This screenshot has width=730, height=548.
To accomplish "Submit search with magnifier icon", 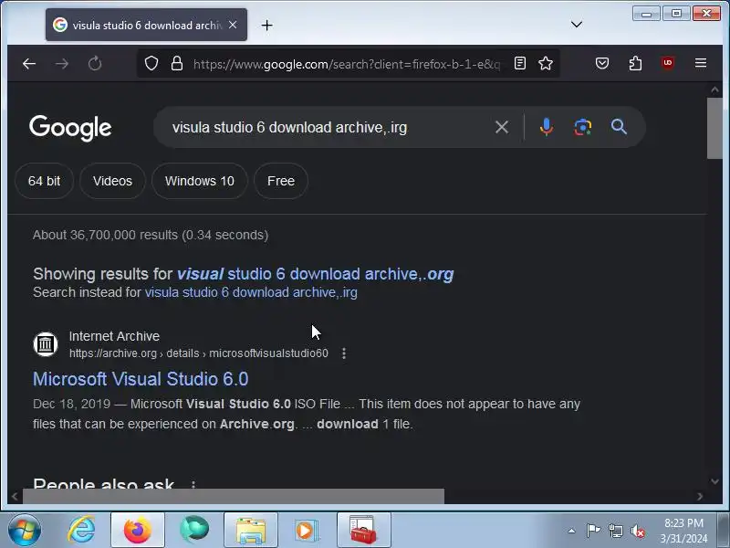I will click(x=619, y=127).
